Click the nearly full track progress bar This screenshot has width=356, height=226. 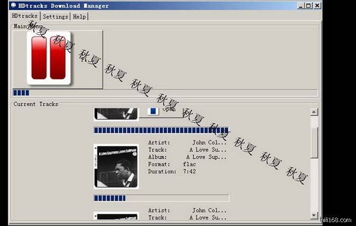(x=161, y=130)
